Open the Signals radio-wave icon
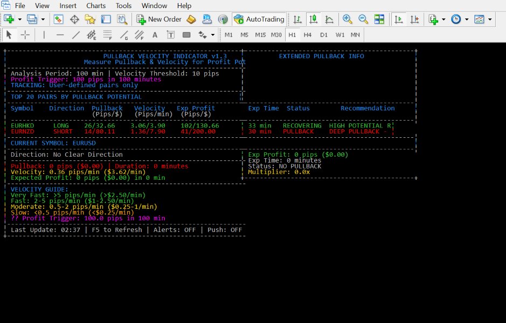Viewport: 506px width, 323px height. coord(223,19)
